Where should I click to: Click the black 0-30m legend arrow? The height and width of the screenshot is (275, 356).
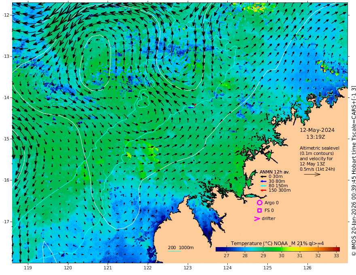(263, 177)
